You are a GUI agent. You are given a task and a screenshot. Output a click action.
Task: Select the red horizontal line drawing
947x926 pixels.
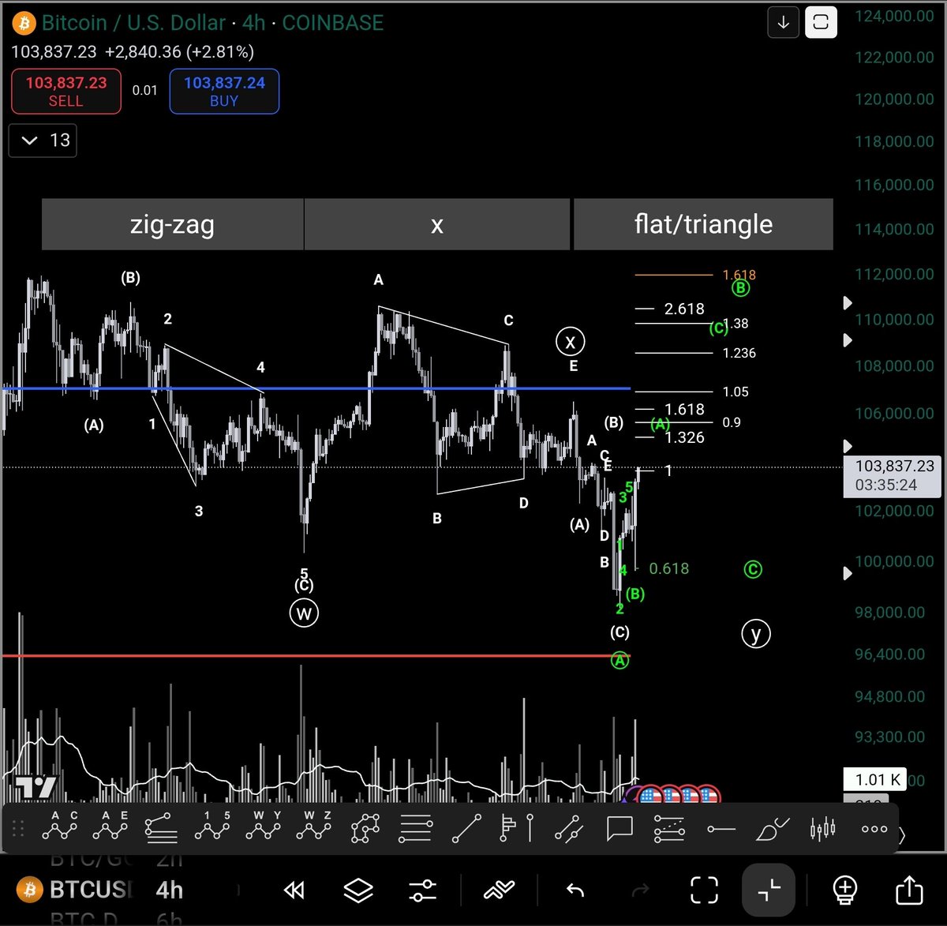click(x=316, y=655)
